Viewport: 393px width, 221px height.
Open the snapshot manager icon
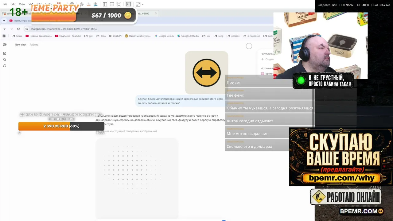(x=95, y=4)
